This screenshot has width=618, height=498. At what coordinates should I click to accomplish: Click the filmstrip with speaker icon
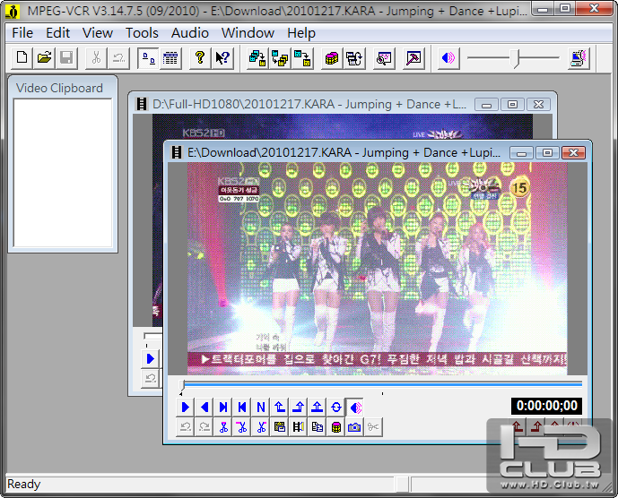click(x=299, y=427)
